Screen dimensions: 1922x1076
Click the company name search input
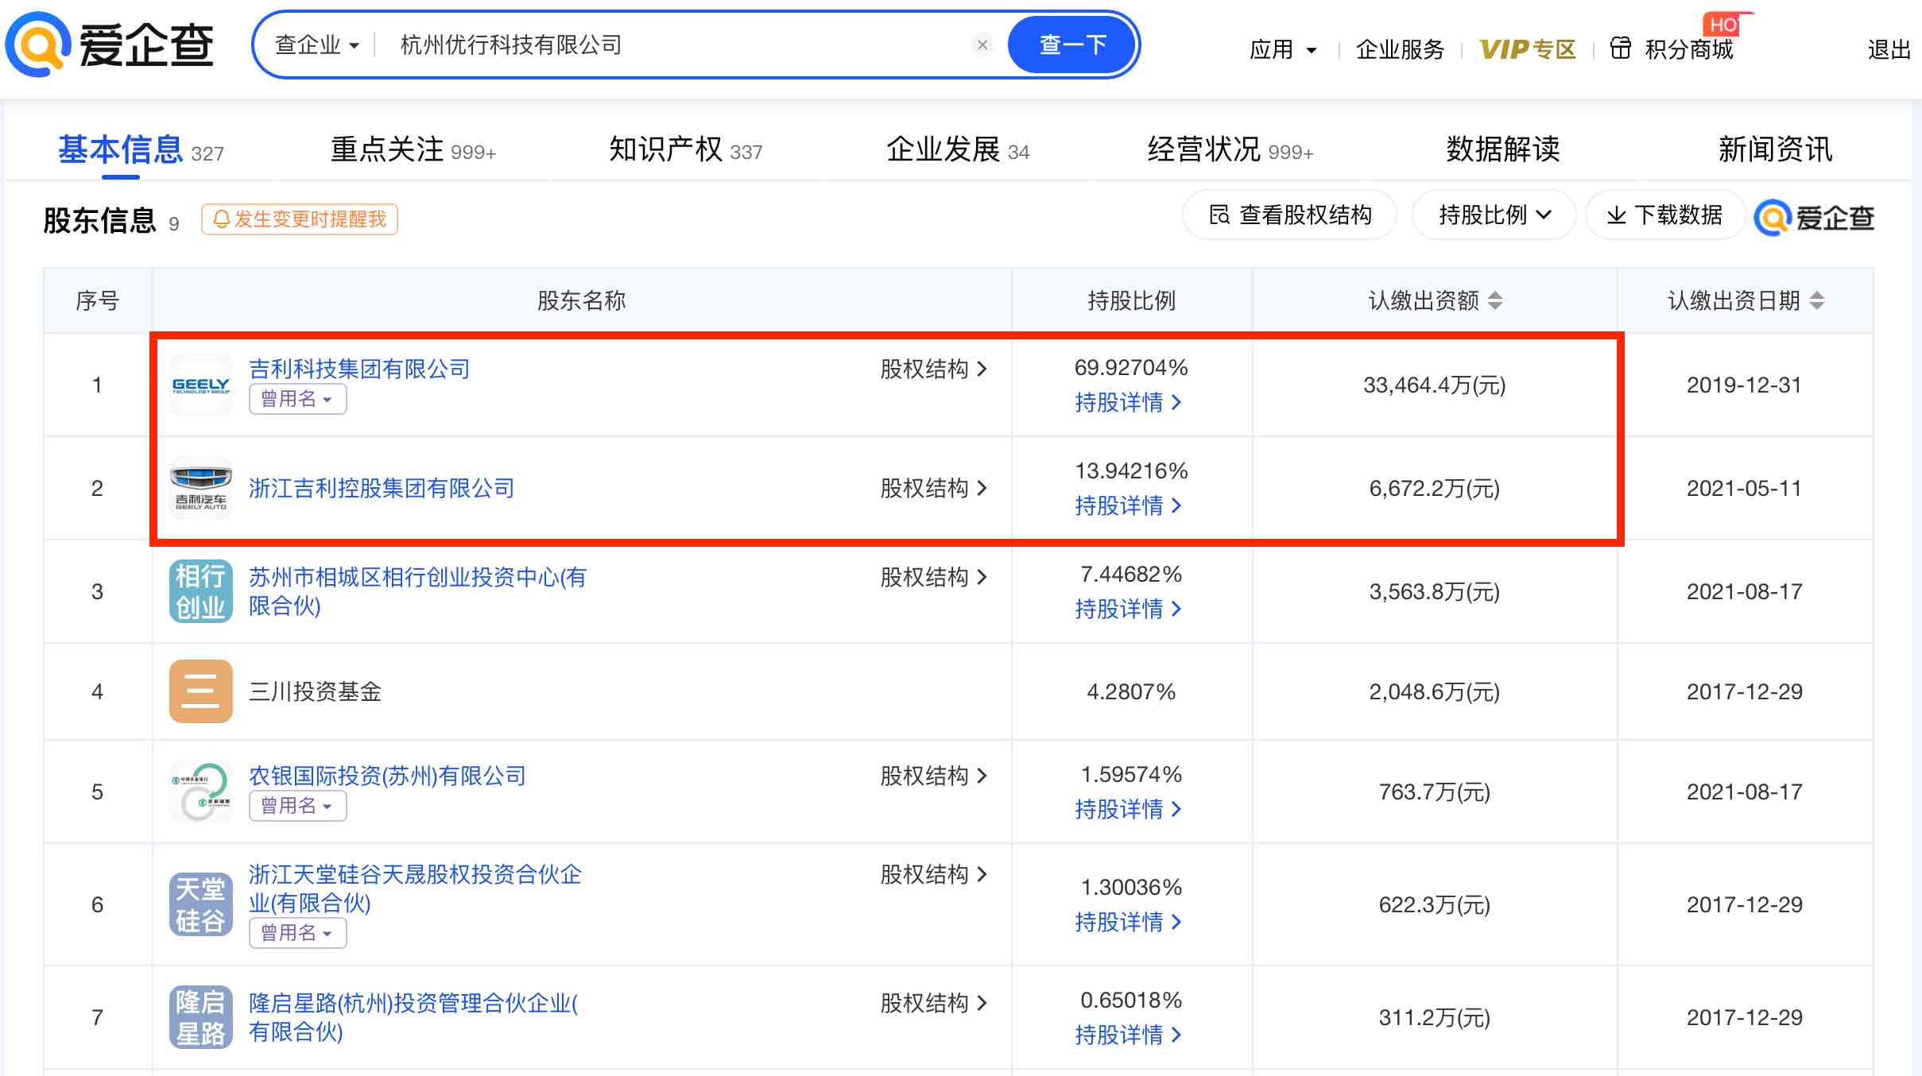click(676, 45)
